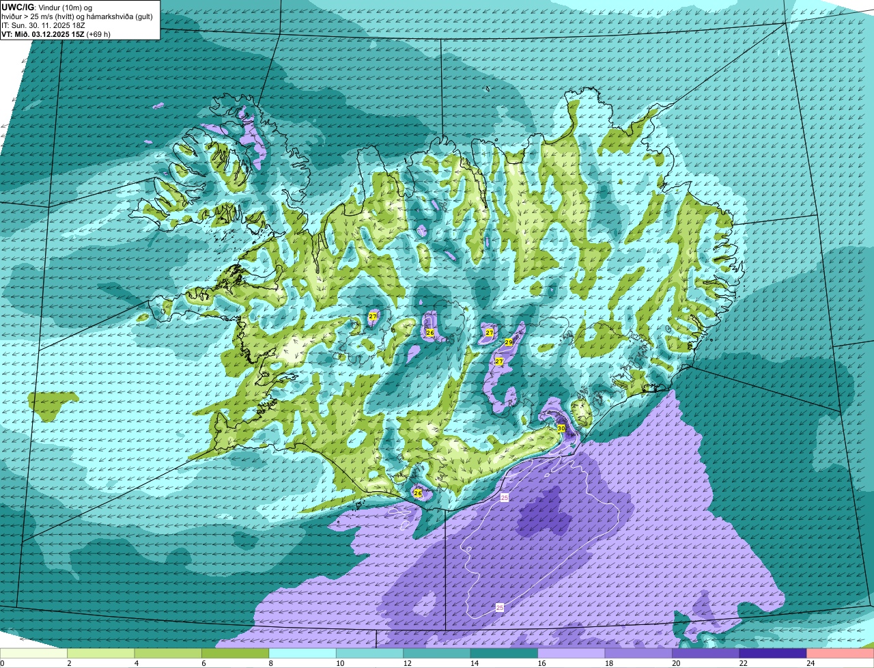
Task: Pick the 10–12 m/s light turquoise legend swatch
Action: [369, 653]
